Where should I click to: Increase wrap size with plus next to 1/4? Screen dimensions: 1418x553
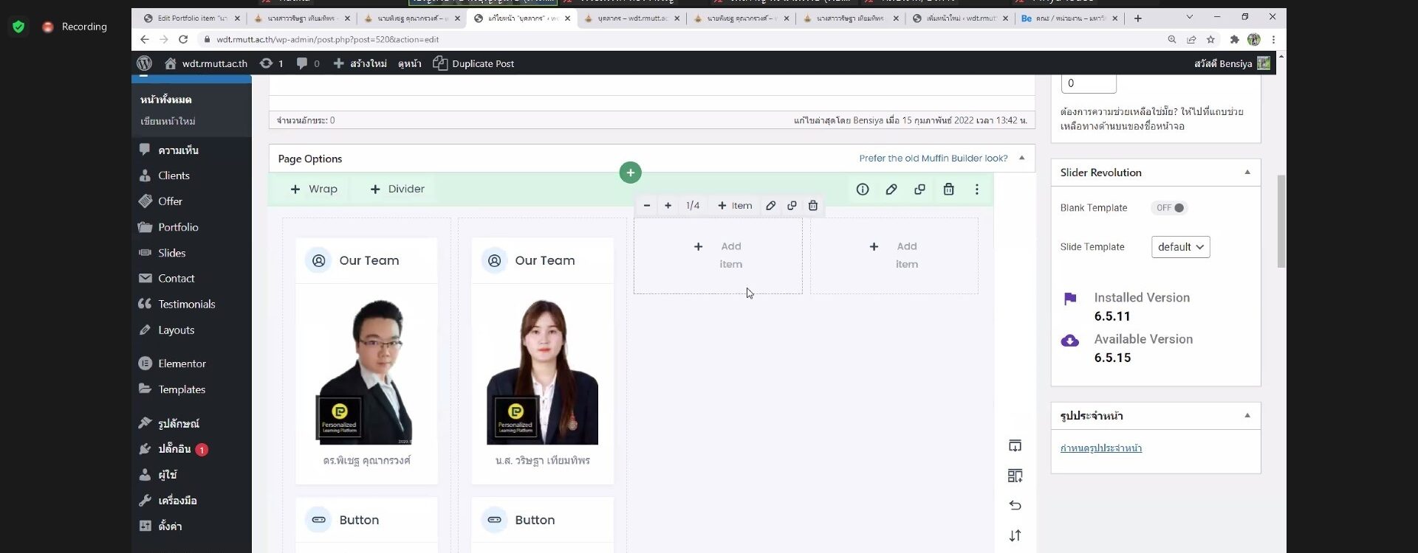pos(668,206)
